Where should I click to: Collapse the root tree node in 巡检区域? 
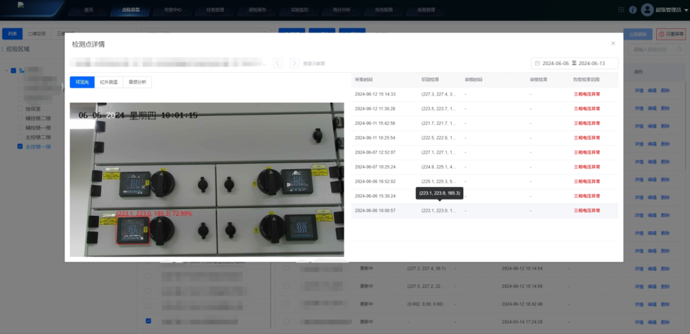[x=6, y=70]
